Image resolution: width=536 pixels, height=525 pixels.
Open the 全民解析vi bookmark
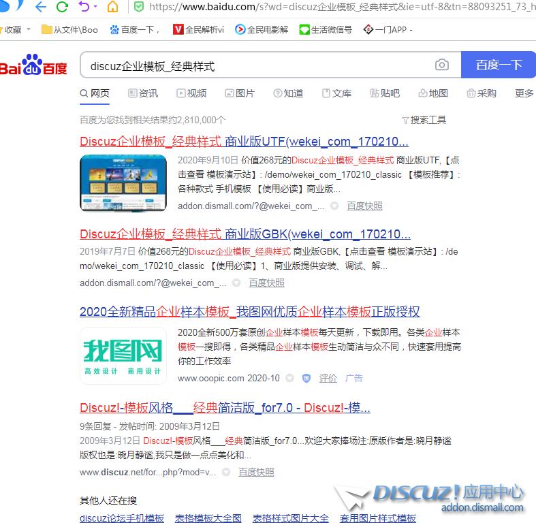point(198,30)
